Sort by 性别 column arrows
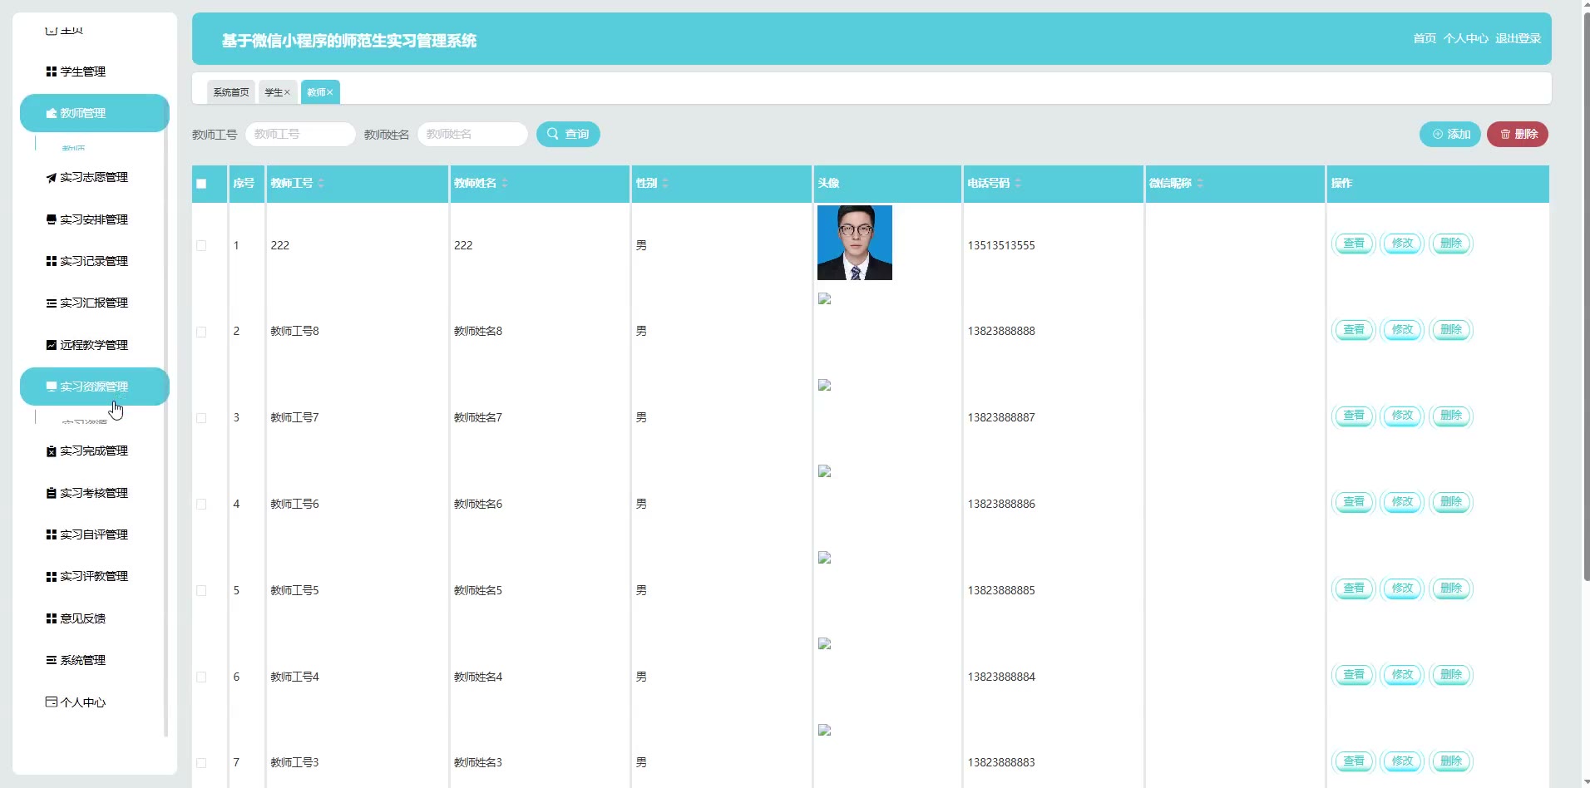Image resolution: width=1590 pixels, height=788 pixels. click(665, 183)
